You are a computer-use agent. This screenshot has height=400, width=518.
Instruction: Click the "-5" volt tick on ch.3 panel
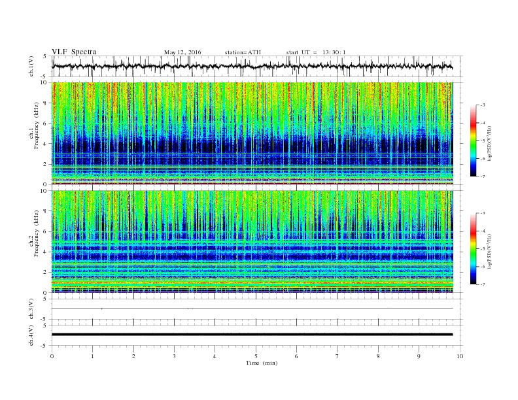point(44,320)
